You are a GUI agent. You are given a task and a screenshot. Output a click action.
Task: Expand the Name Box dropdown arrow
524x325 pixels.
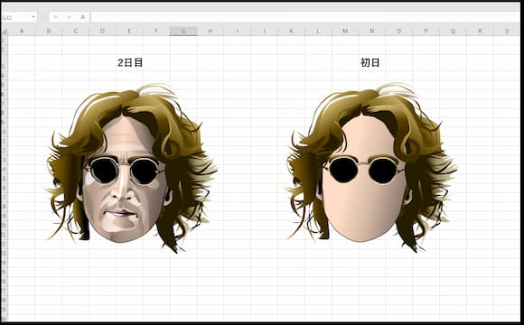33,17
